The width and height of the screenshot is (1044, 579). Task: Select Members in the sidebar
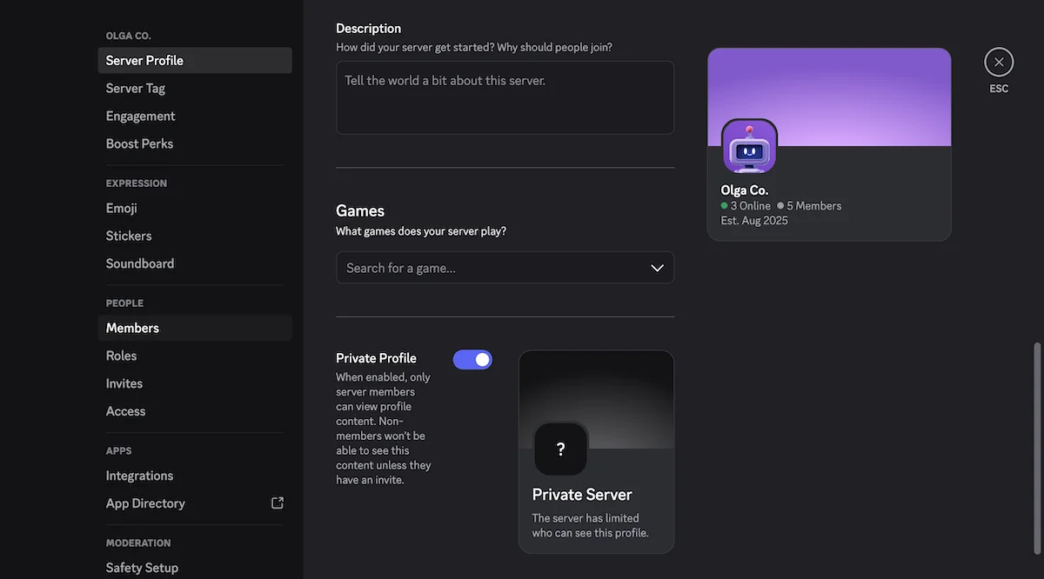click(195, 328)
